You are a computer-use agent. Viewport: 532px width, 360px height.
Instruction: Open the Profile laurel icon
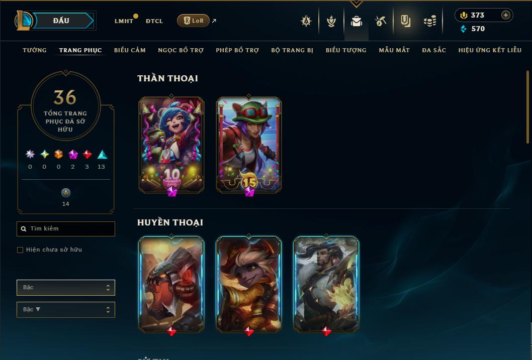[331, 21]
